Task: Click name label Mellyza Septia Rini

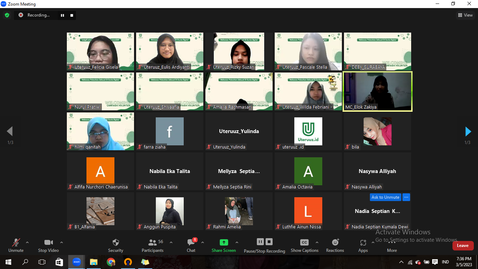Action: tap(232, 187)
